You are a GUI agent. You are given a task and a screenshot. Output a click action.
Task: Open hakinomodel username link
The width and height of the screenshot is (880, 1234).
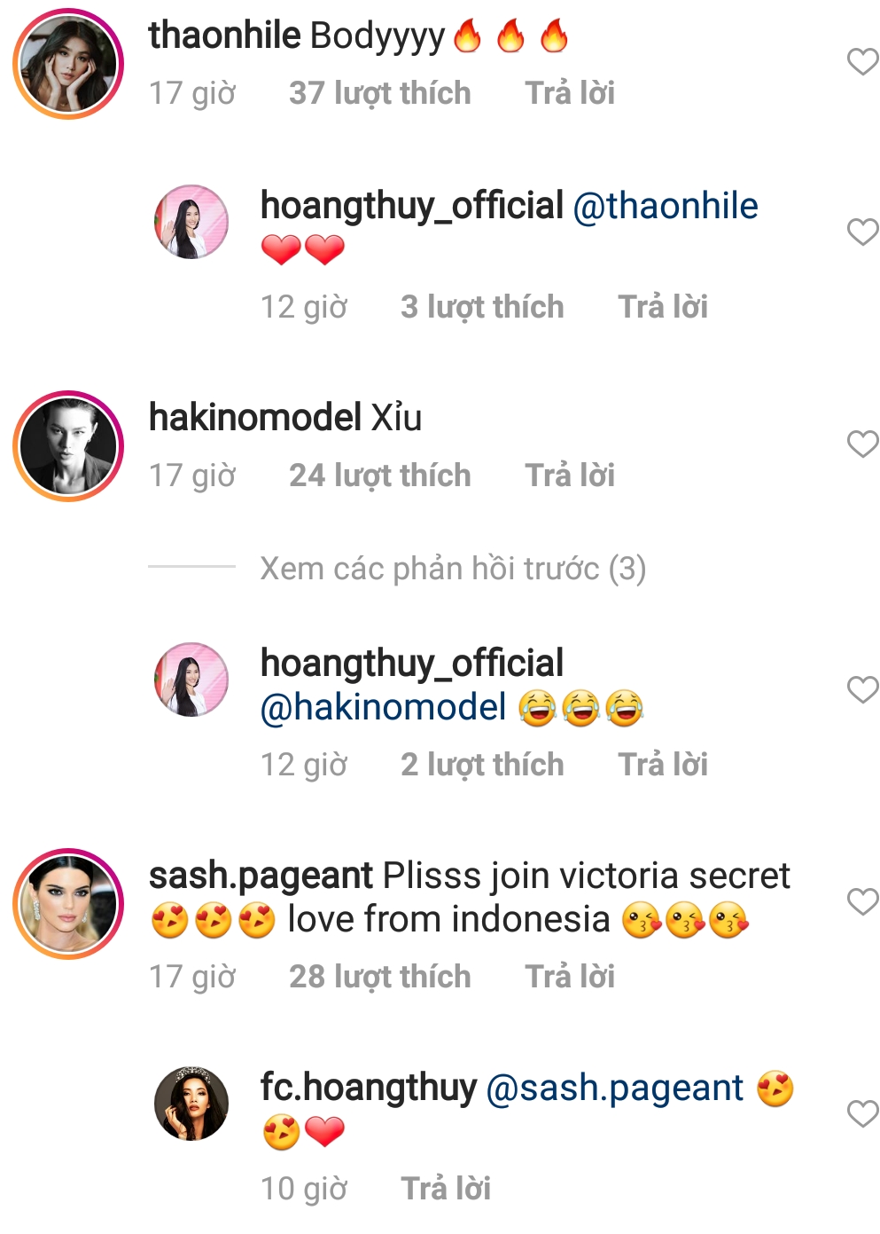(255, 418)
